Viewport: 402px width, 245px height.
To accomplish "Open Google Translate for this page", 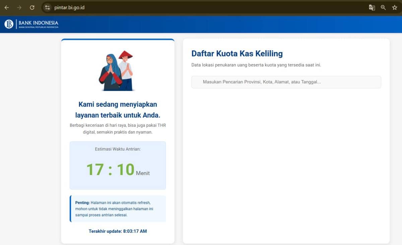I will click(372, 7).
